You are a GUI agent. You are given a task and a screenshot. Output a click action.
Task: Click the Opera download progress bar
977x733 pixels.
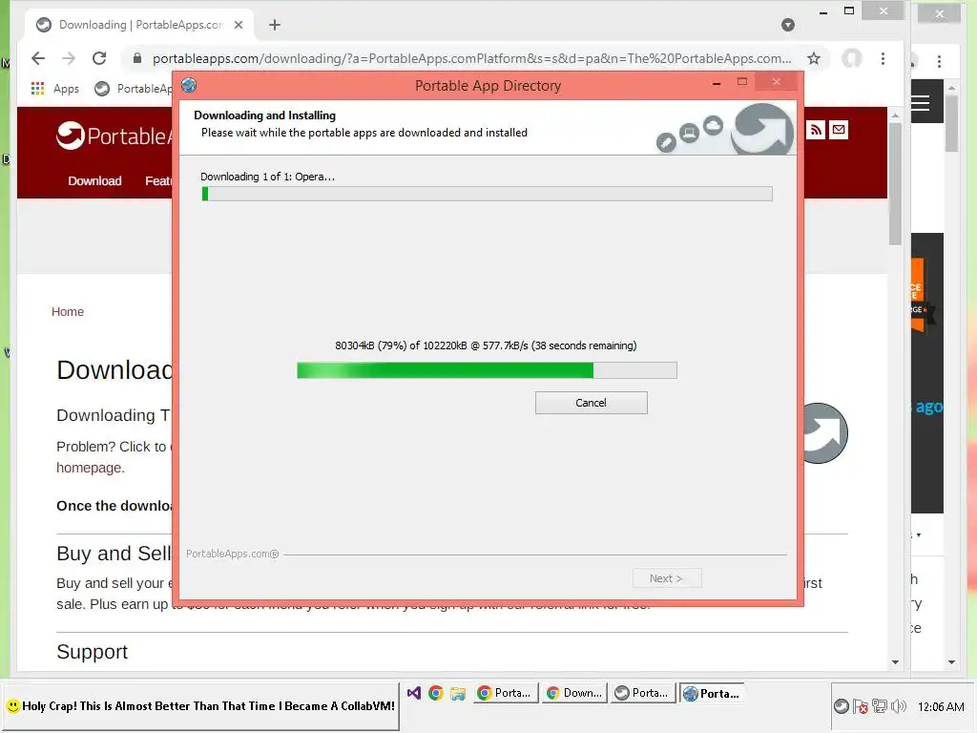(487, 370)
